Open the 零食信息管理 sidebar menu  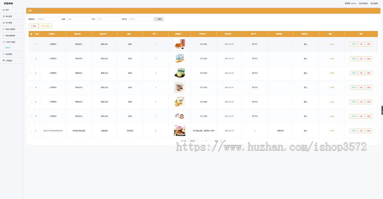tap(11, 36)
